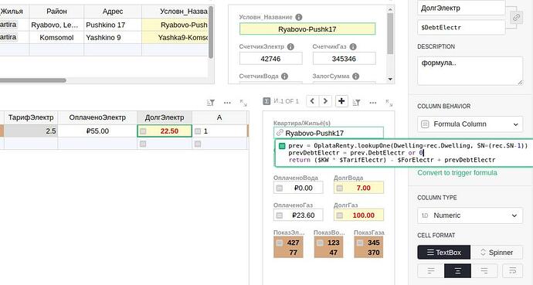Image resolution: width=533 pixels, height=285 pixels.
Task: Click cell Yashkino 9
Action: 113,37
